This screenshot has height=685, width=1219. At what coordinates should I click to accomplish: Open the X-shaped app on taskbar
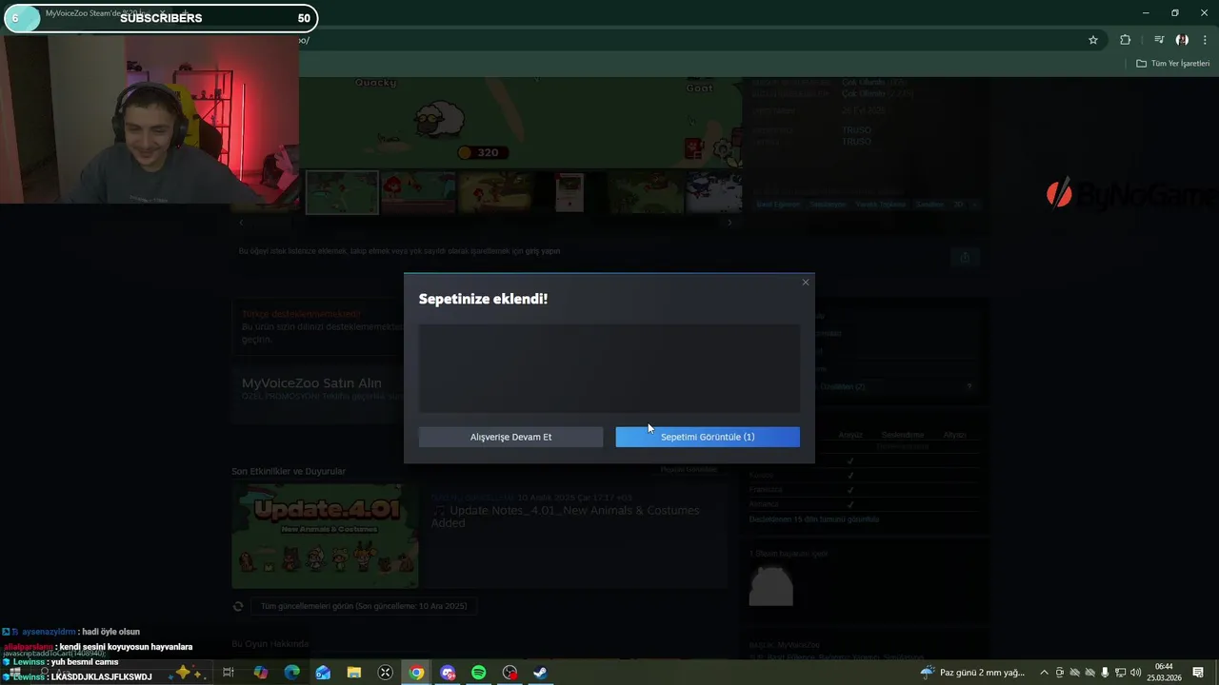click(x=386, y=673)
